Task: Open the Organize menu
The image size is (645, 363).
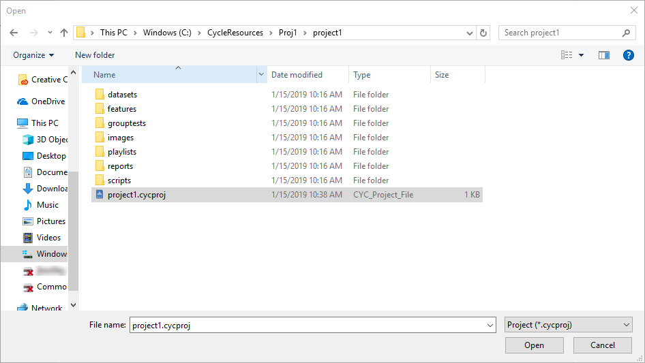Action: [x=33, y=55]
